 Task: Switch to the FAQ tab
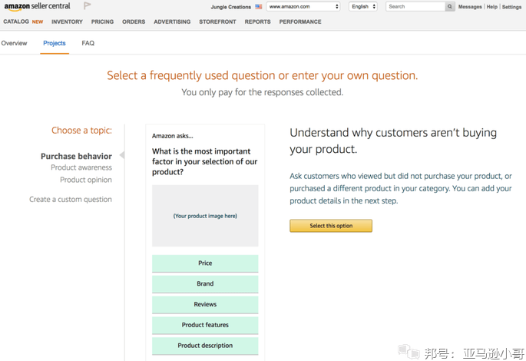(88, 44)
